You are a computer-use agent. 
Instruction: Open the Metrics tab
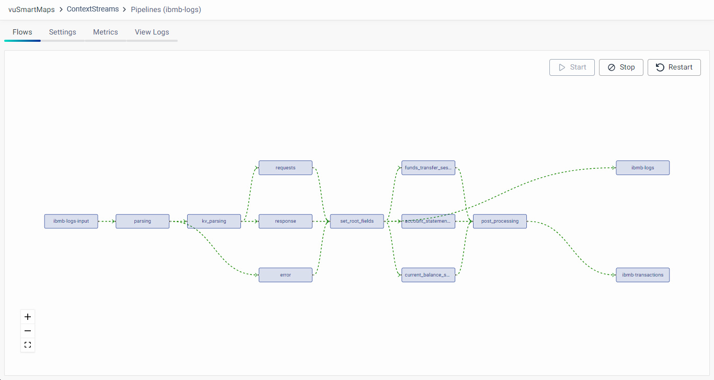click(x=106, y=32)
